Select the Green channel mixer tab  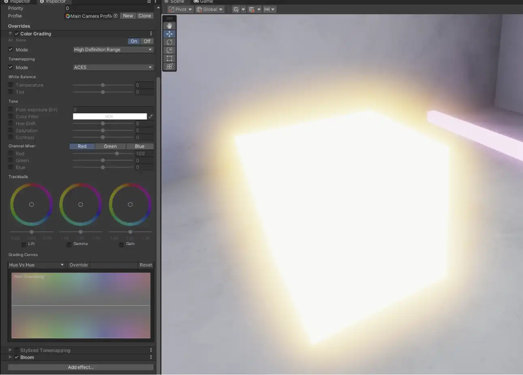coord(110,146)
